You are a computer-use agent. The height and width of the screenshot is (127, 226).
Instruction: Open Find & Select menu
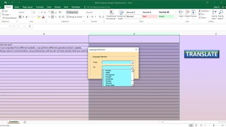point(221,15)
